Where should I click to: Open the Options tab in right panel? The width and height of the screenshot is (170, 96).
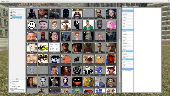click(130, 6)
